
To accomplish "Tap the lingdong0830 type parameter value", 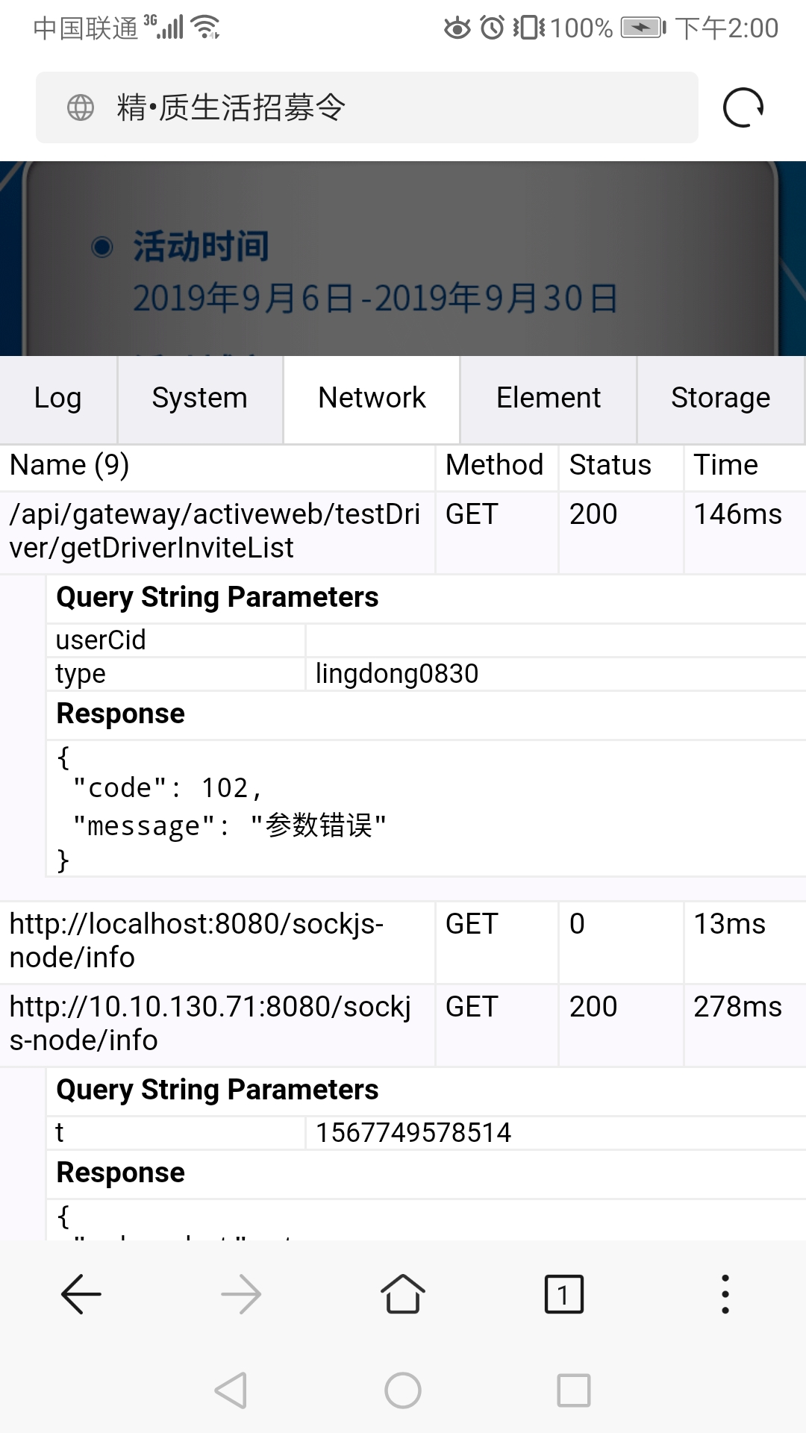I will tap(397, 674).
